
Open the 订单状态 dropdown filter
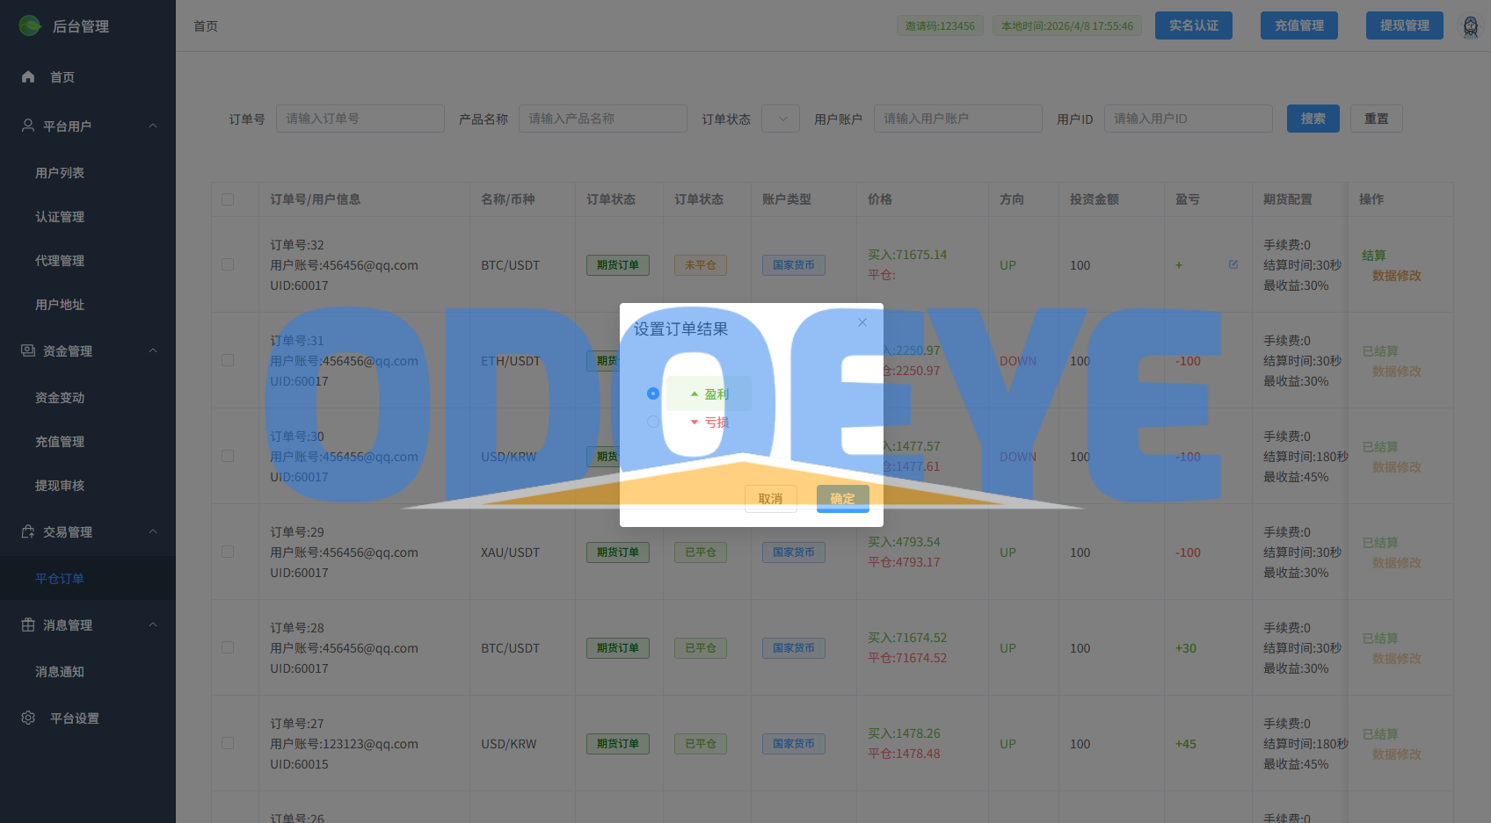click(781, 119)
